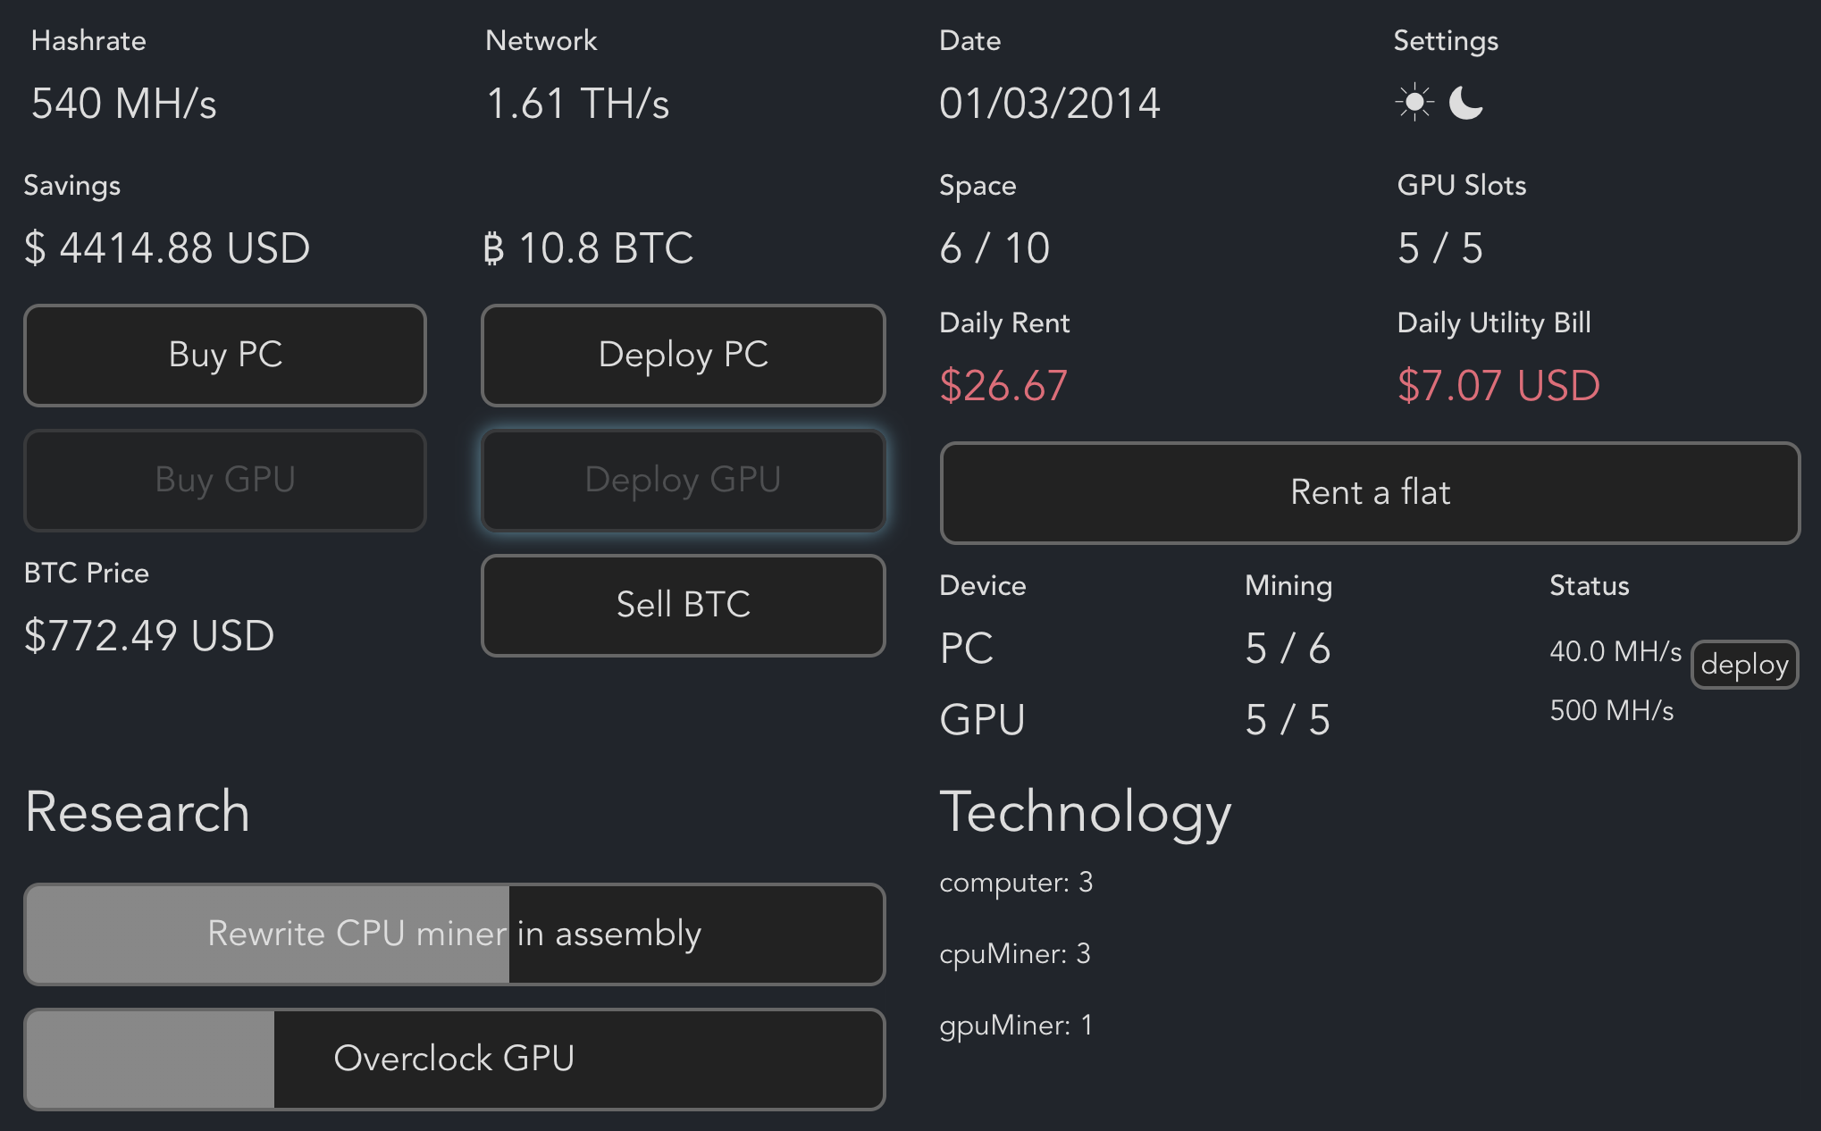Click the gpuMiner: 1 technology entry
The width and height of the screenshot is (1821, 1131).
(1015, 1026)
